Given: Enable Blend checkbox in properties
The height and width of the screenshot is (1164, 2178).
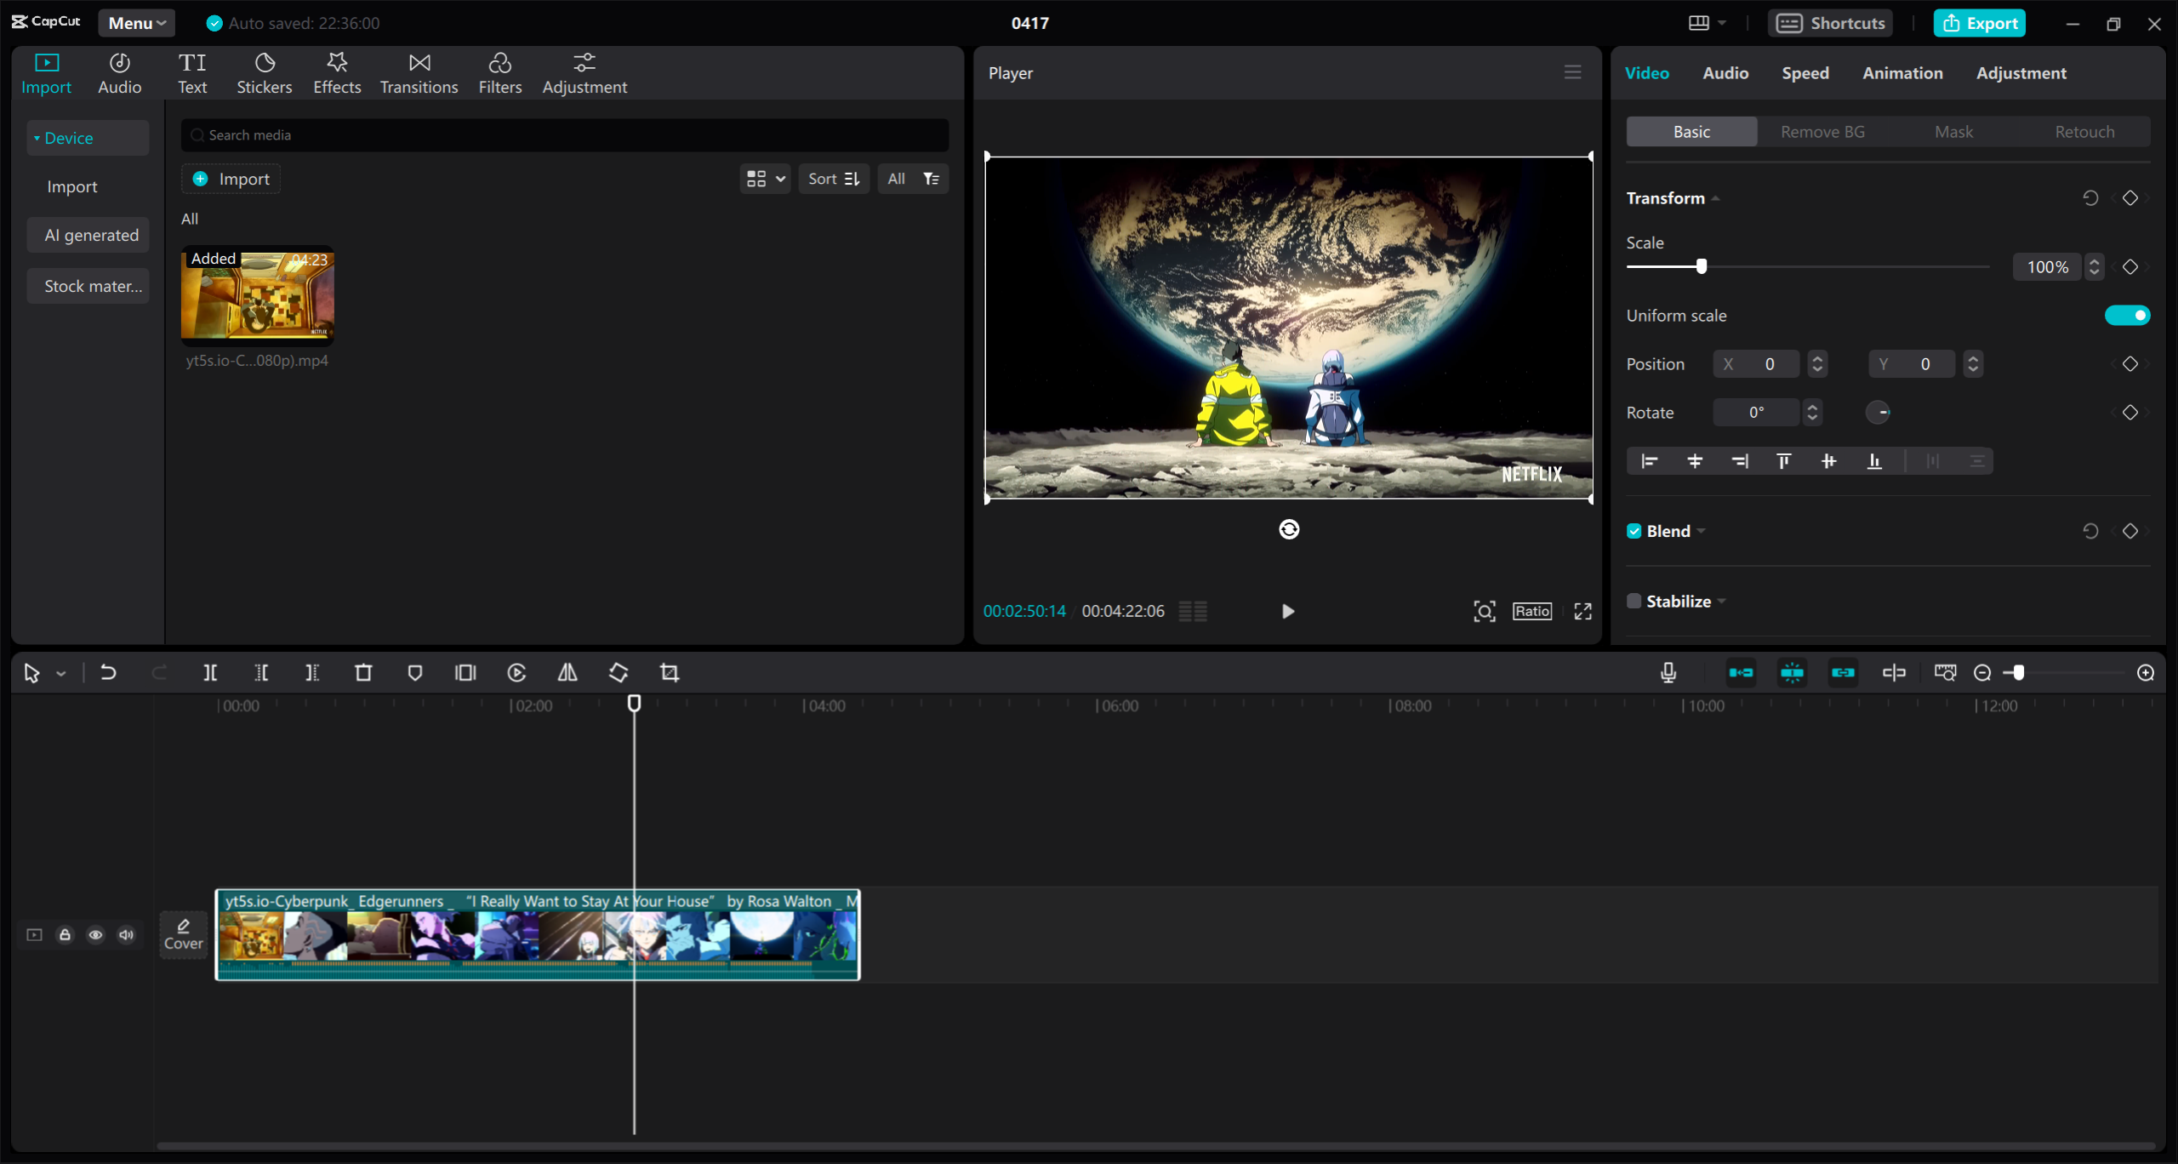Looking at the screenshot, I should pos(1633,530).
